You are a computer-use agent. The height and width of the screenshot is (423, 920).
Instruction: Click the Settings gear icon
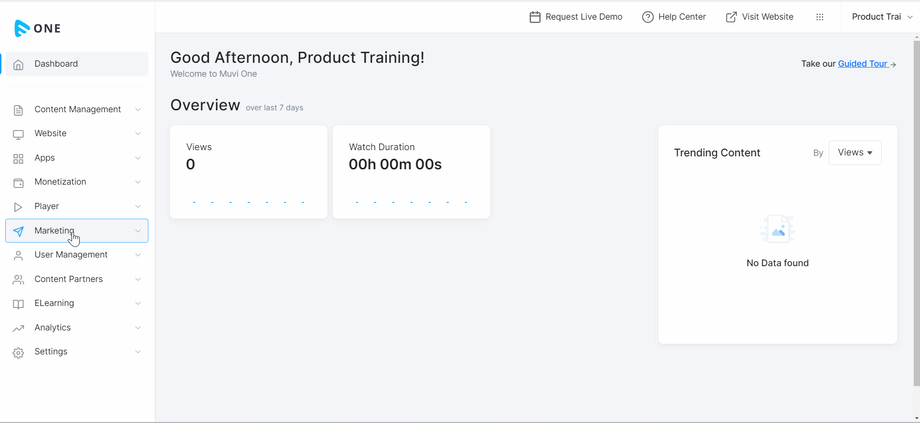[18, 353]
